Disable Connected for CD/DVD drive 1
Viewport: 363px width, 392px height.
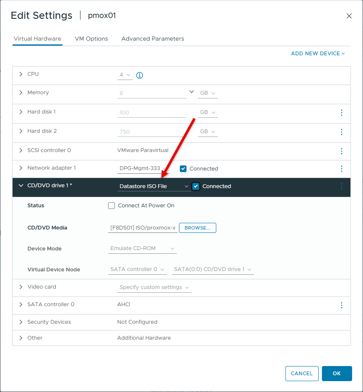point(195,186)
